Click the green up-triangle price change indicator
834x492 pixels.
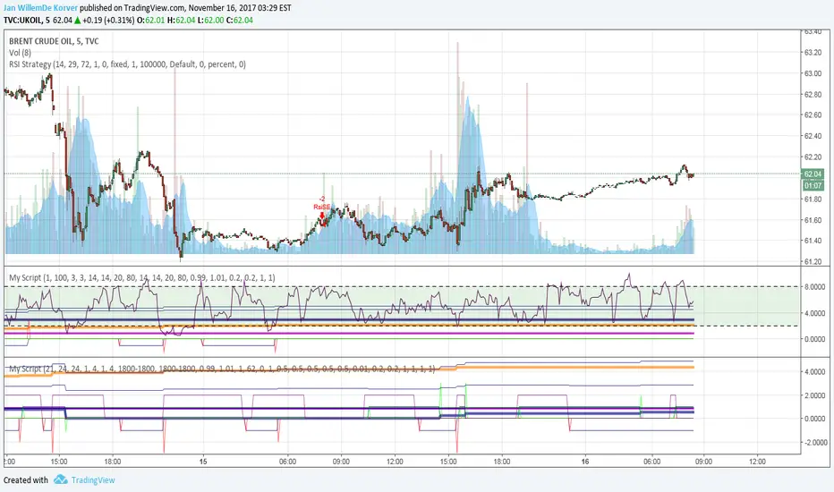pyautogui.click(x=77, y=21)
